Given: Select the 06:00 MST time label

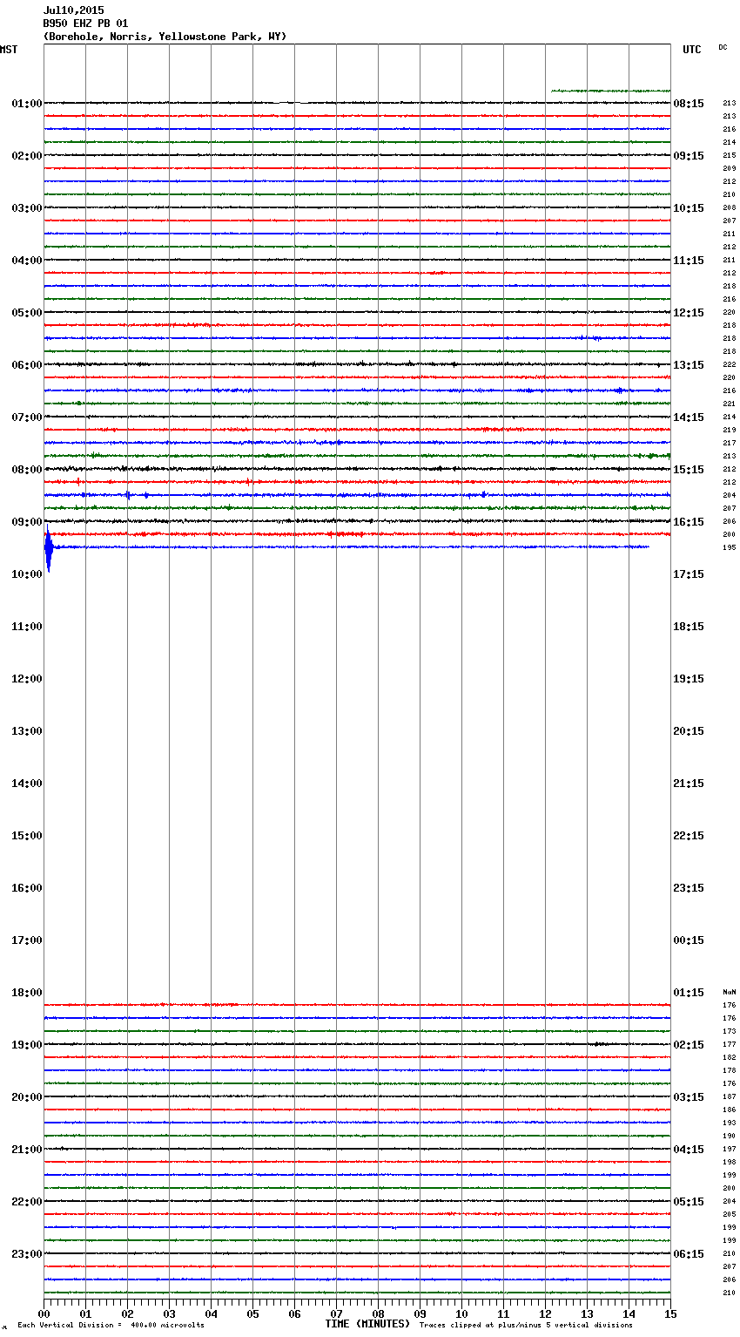Looking at the screenshot, I should point(27,365).
